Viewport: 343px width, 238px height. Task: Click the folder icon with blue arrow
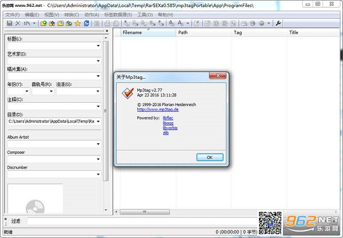coord(69,23)
